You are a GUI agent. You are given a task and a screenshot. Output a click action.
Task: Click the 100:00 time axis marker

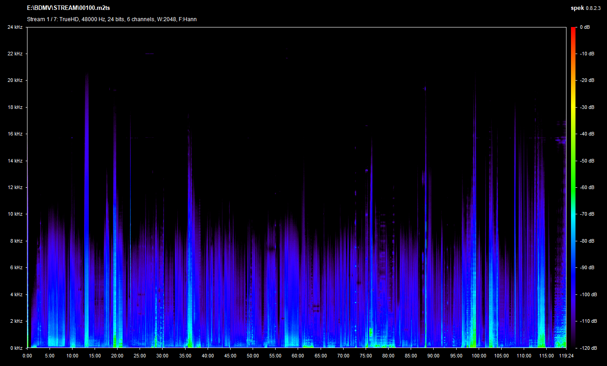pos(479,356)
